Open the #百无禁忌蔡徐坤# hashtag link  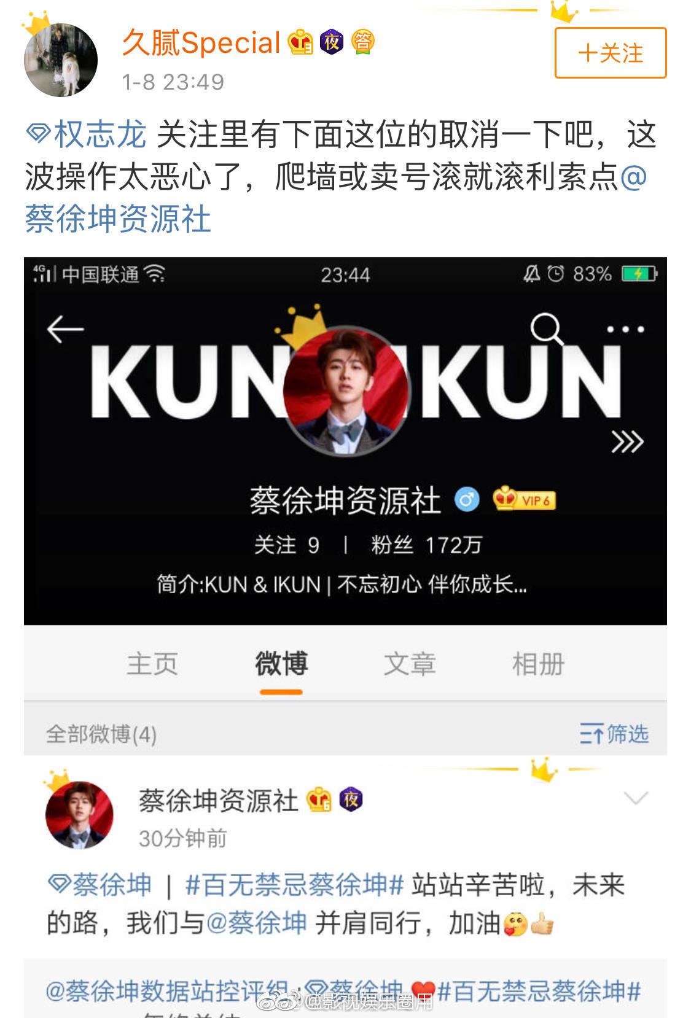click(x=294, y=885)
